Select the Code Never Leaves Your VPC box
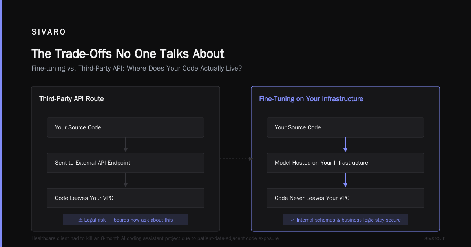This screenshot has height=247, width=471. tap(345, 198)
